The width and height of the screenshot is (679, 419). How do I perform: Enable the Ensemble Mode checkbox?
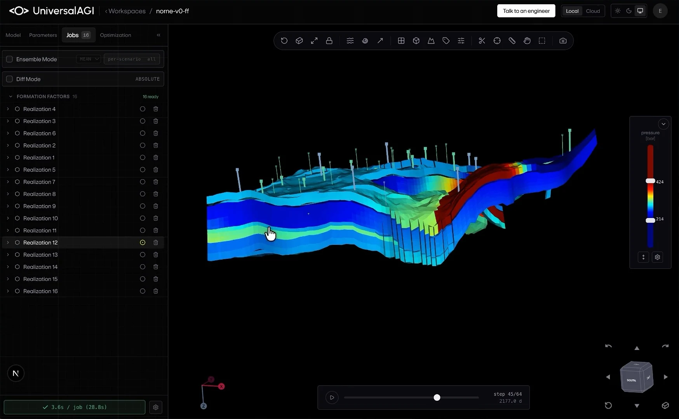tap(9, 59)
